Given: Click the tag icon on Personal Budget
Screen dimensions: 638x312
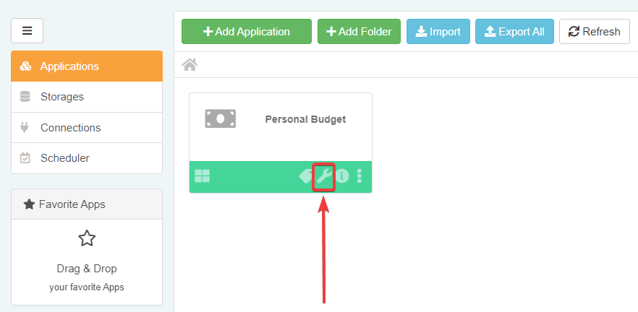Looking at the screenshot, I should coord(306,176).
